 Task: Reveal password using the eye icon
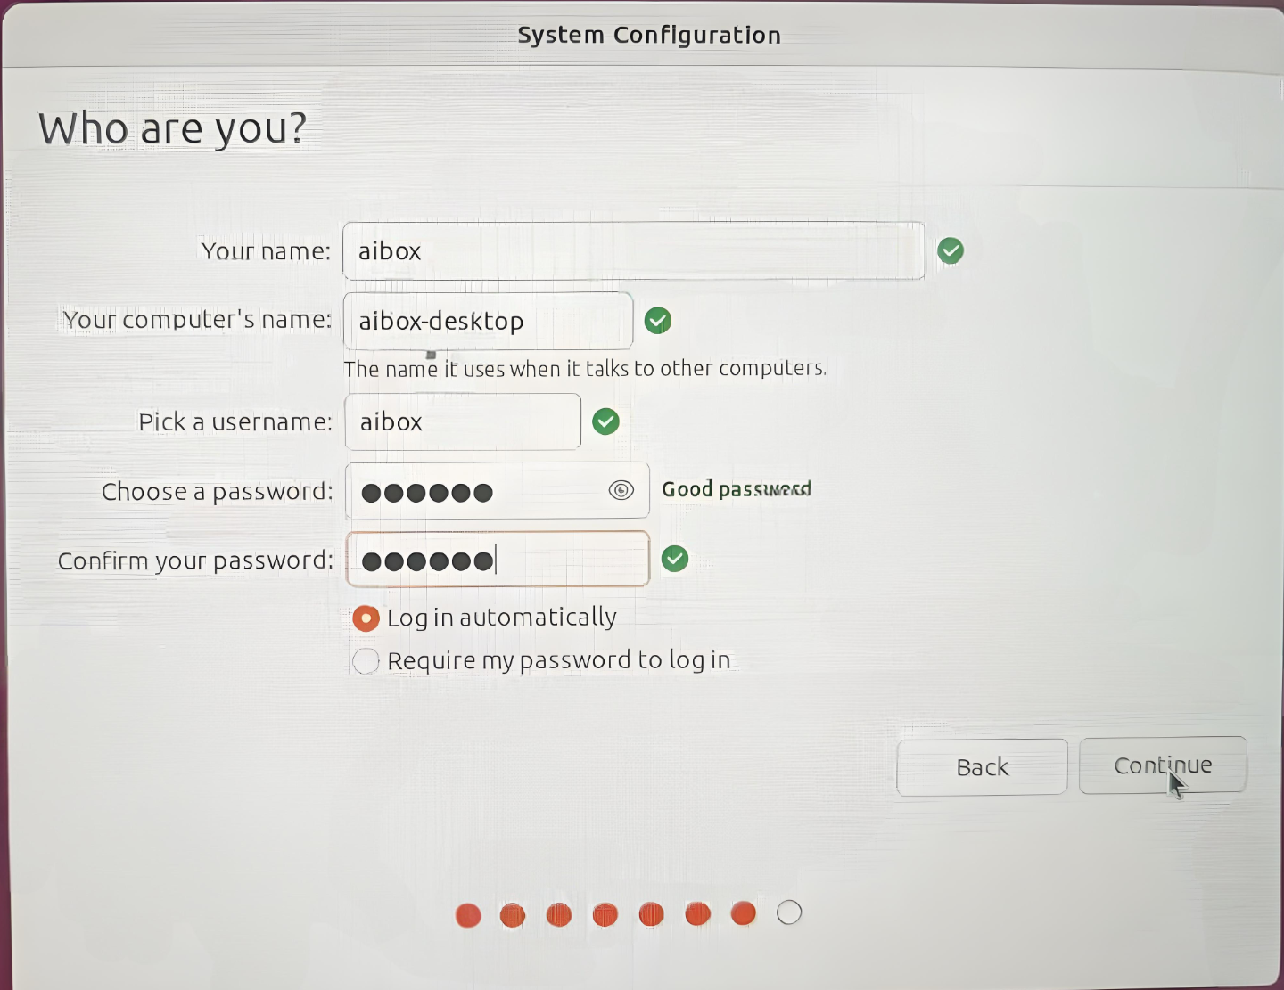point(621,490)
